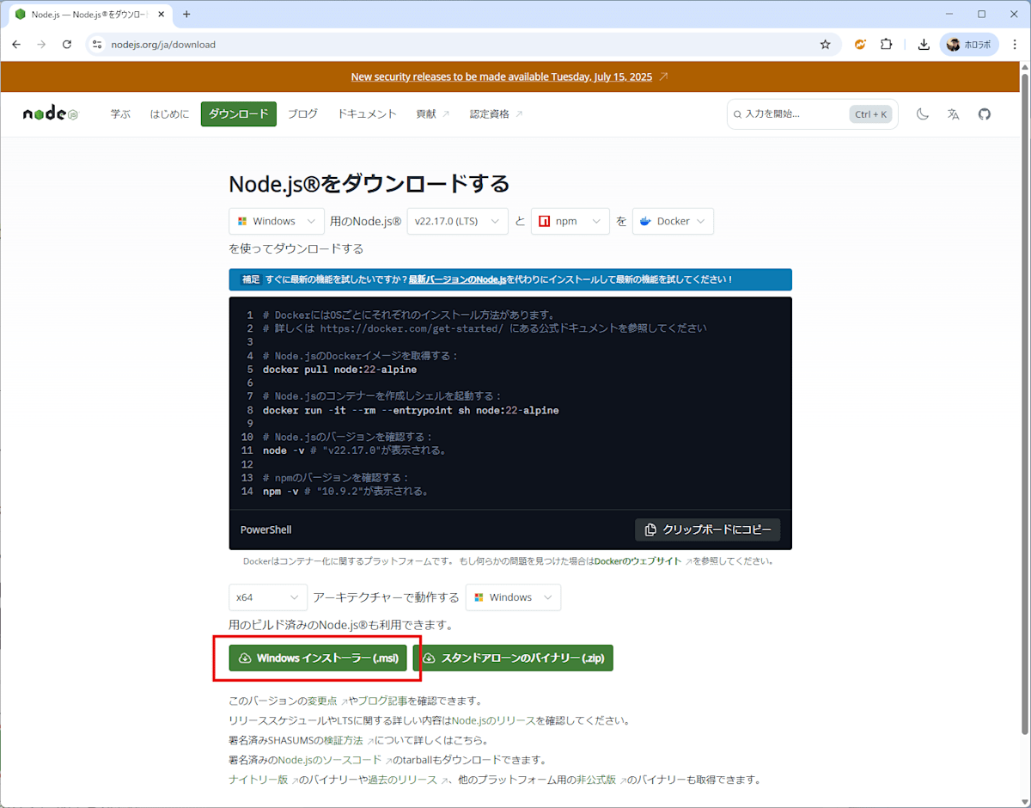1031x808 pixels.
Task: Download スタンドアローンのバイナリー (.zip)
Action: tap(513, 658)
